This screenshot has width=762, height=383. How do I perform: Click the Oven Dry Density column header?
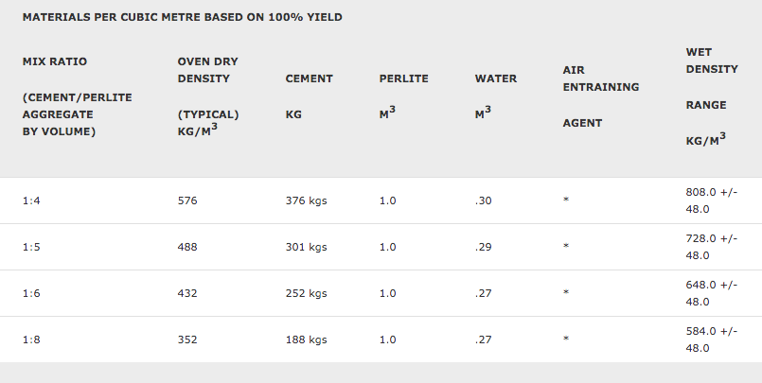[208, 96]
